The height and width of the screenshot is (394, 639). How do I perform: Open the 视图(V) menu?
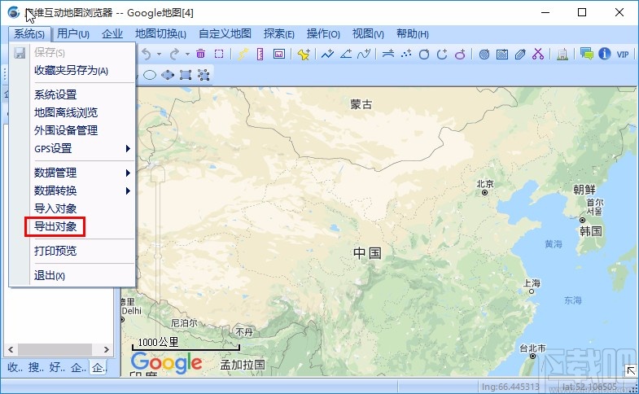coord(368,34)
